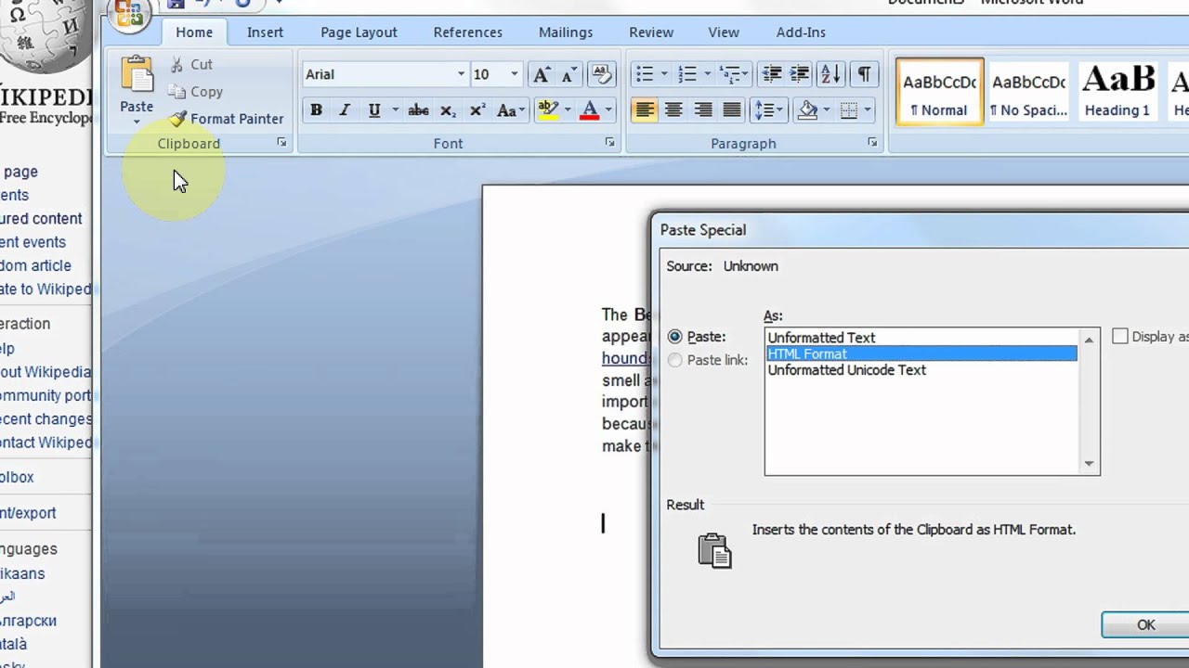Screen dimensions: 1189x668
Task: Clear all formatting using the eraser icon
Action: [x=601, y=74]
